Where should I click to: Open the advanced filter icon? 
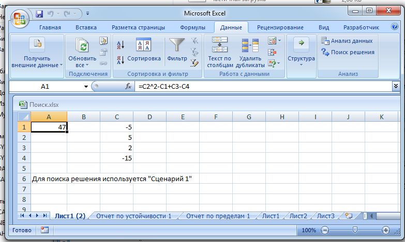coord(194,63)
